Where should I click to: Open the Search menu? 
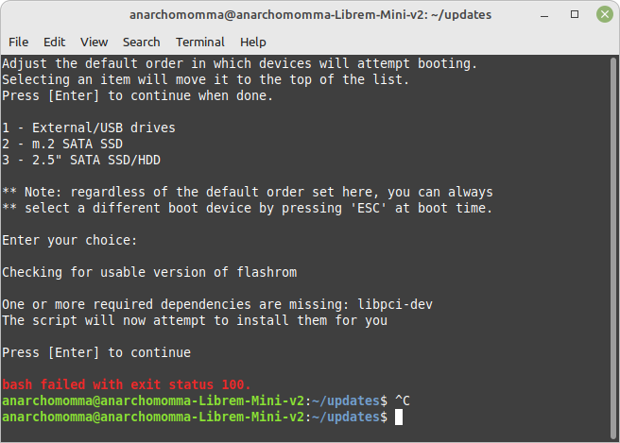click(142, 42)
